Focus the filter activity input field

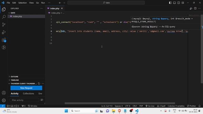click(24, 100)
